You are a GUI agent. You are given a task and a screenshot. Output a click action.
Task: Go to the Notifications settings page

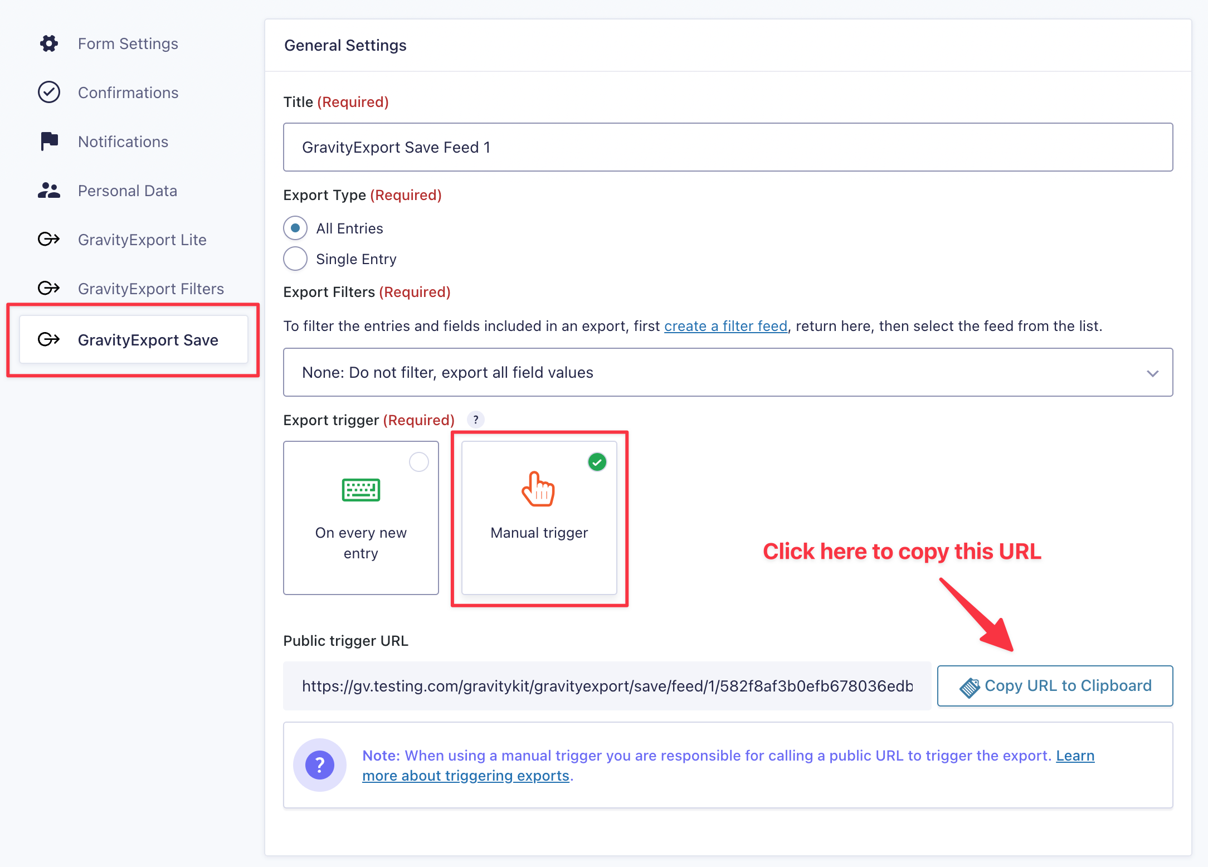tap(123, 142)
